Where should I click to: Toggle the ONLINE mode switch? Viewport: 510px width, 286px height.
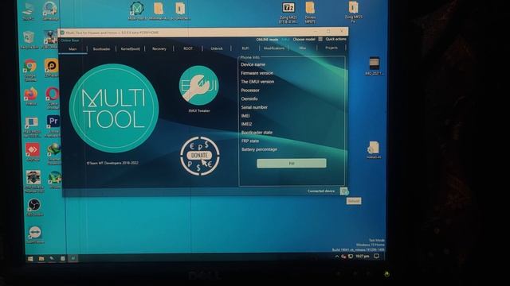click(285, 39)
